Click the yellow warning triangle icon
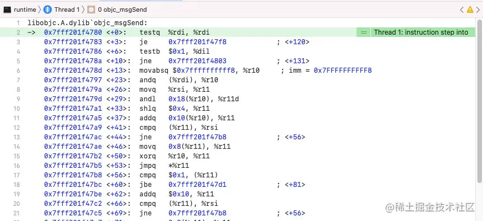The width and height of the screenshot is (483, 221). coord(470,10)
